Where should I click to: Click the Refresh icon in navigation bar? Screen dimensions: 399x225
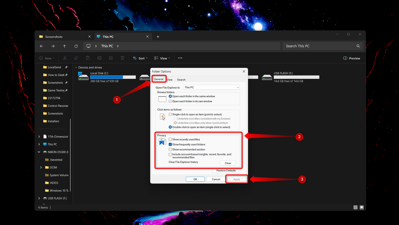(76, 46)
